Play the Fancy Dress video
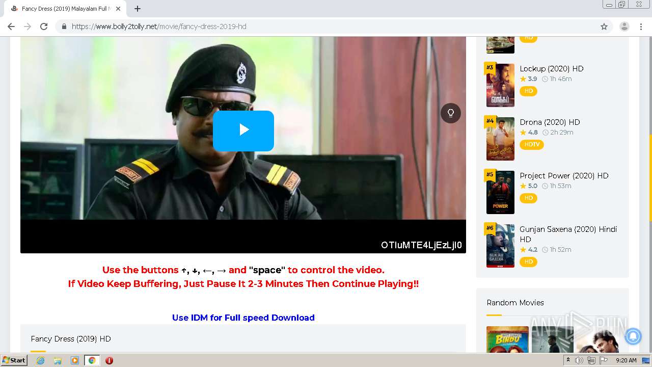Image resolution: width=652 pixels, height=367 pixels. [243, 130]
